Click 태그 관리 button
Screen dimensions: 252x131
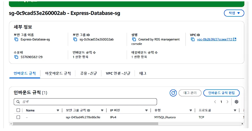(x=190, y=93)
